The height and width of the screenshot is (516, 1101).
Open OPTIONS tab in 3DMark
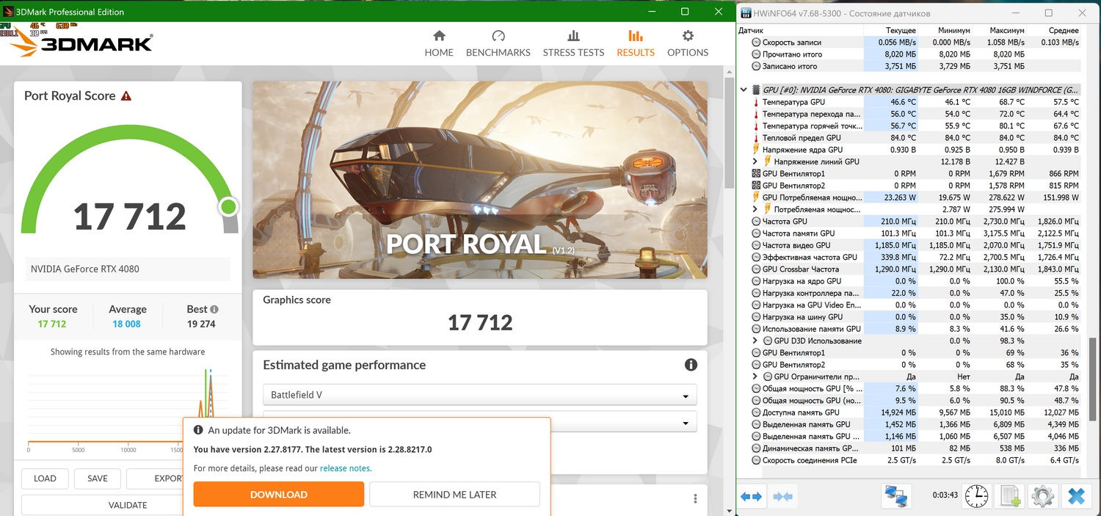pos(688,43)
